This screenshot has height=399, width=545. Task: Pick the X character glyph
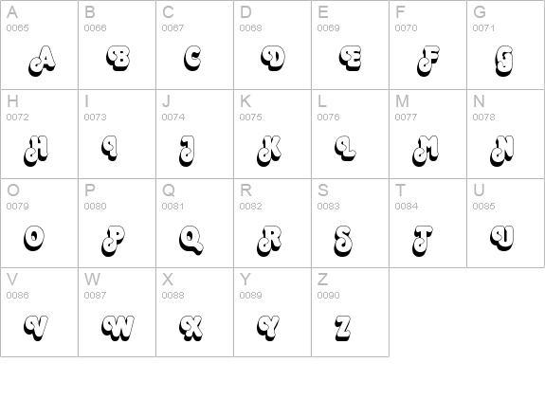coord(191,328)
